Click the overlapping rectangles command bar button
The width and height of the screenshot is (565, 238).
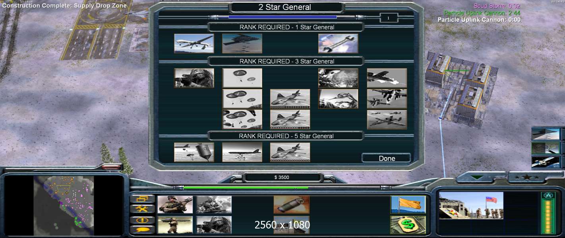pos(142,199)
